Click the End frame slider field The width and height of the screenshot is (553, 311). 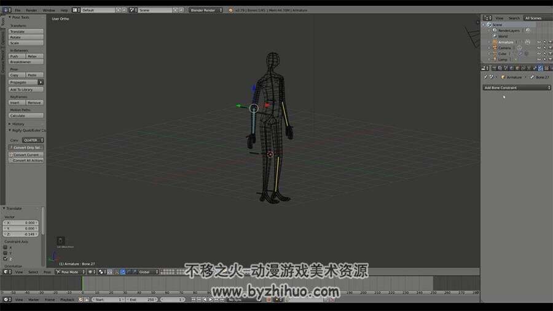142,299
